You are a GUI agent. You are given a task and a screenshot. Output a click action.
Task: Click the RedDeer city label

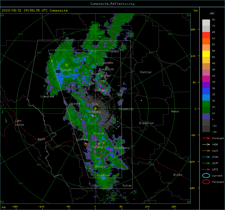pyautogui.click(x=106, y=76)
